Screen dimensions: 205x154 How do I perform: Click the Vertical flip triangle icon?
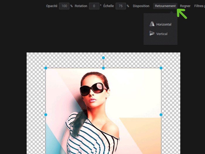[x=152, y=34]
